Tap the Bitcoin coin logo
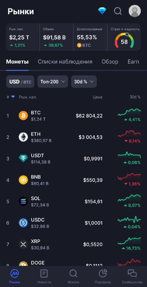The width and height of the screenshot is (147, 287). (x=23, y=116)
